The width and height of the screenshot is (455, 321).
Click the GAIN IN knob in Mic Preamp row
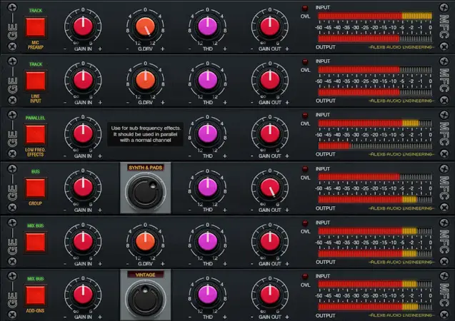point(83,26)
